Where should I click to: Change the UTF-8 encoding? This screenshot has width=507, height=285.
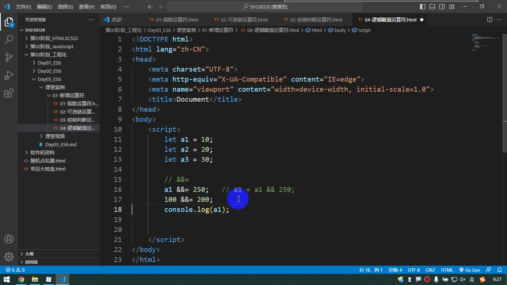pyautogui.click(x=414, y=270)
